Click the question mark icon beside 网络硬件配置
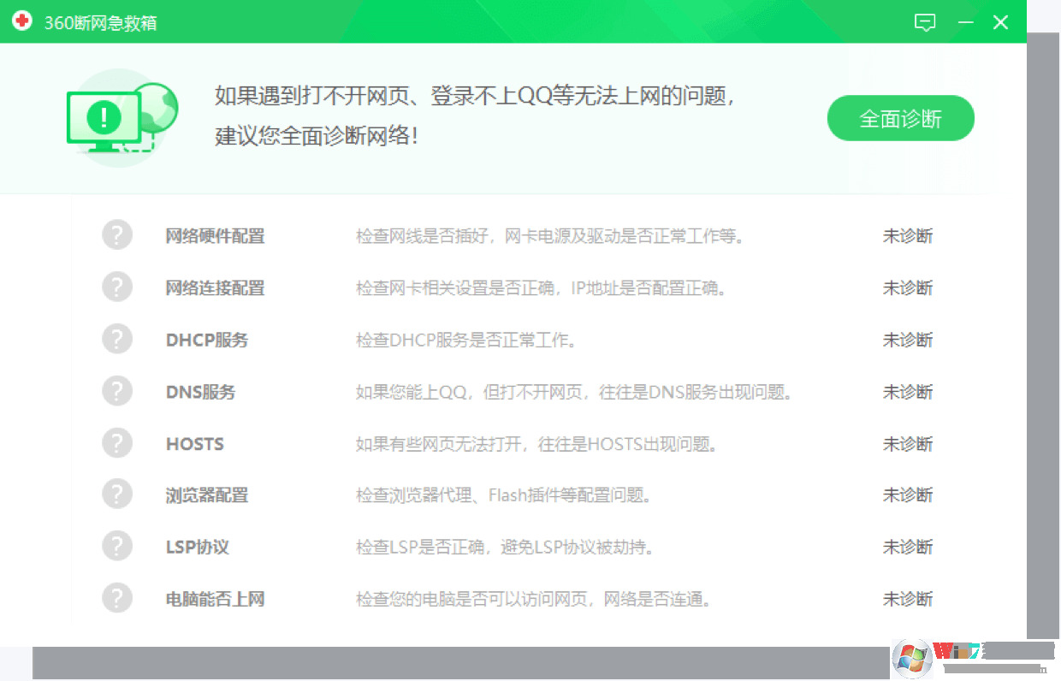1061x681 pixels. (117, 234)
